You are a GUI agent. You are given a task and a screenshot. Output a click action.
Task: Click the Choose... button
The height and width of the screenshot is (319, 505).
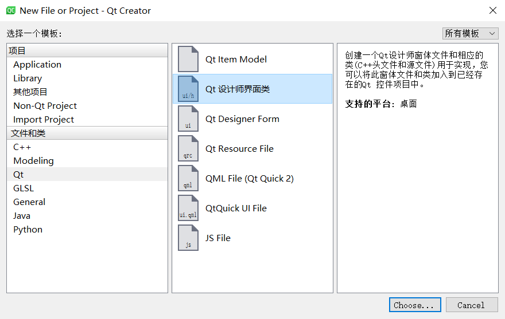point(415,305)
